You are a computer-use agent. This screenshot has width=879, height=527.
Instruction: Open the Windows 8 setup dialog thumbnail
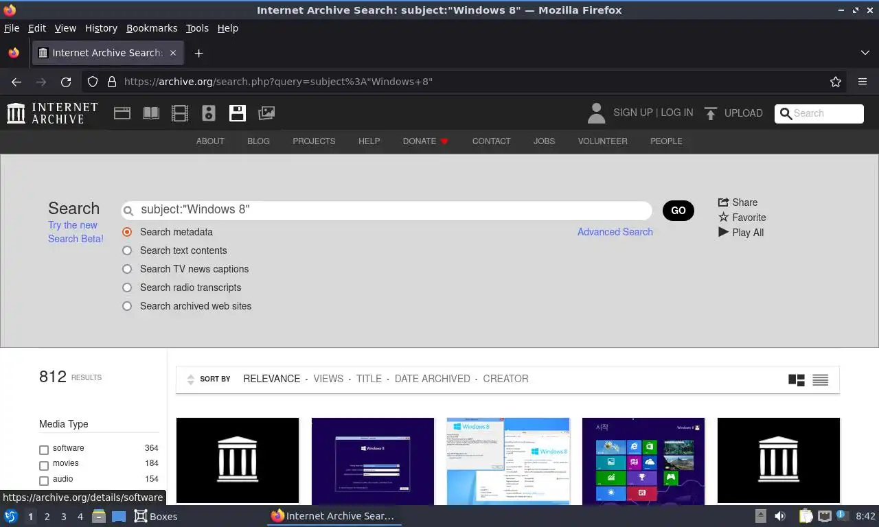coord(373,460)
